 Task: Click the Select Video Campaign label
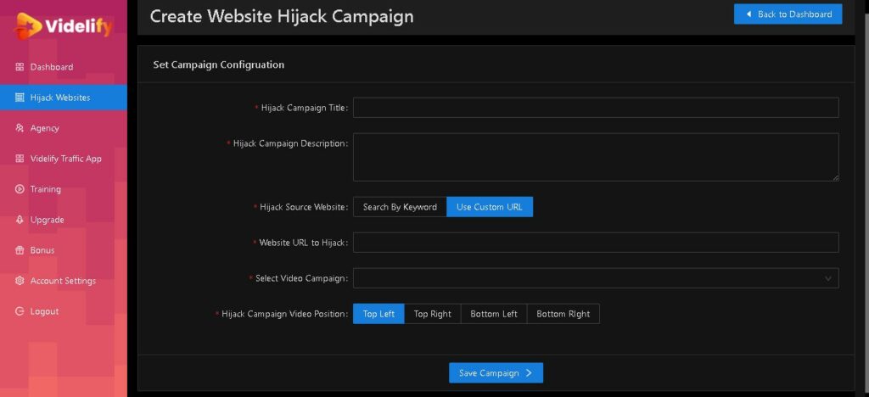tap(301, 278)
